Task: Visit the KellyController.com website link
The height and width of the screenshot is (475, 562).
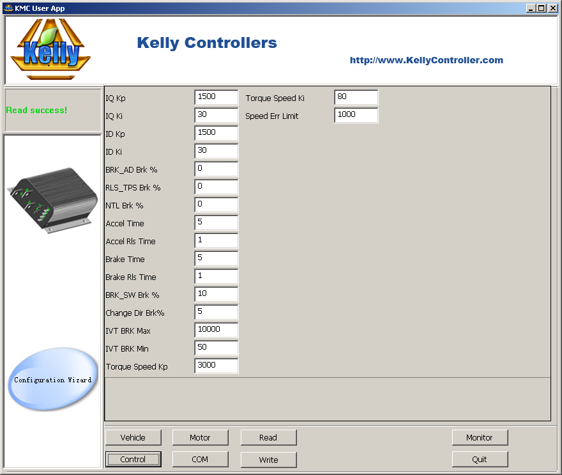Action: 426,61
